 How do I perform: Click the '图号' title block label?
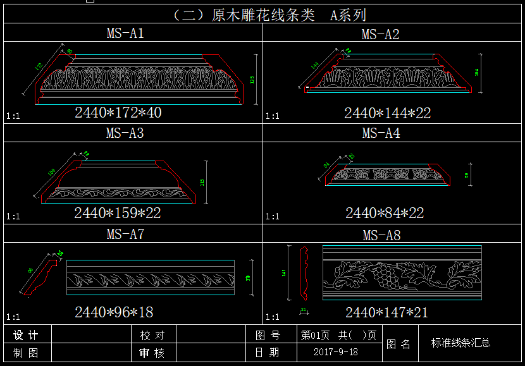tap(268, 335)
